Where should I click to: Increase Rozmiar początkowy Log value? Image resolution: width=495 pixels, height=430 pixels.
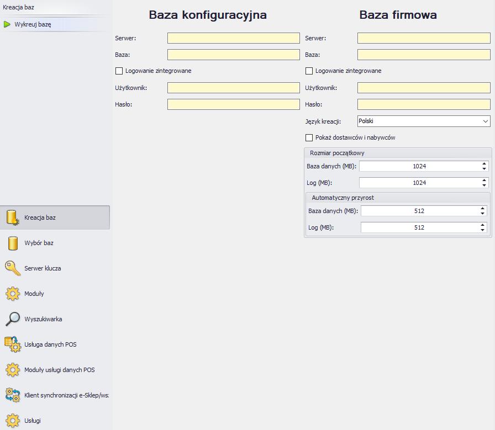pyautogui.click(x=485, y=180)
